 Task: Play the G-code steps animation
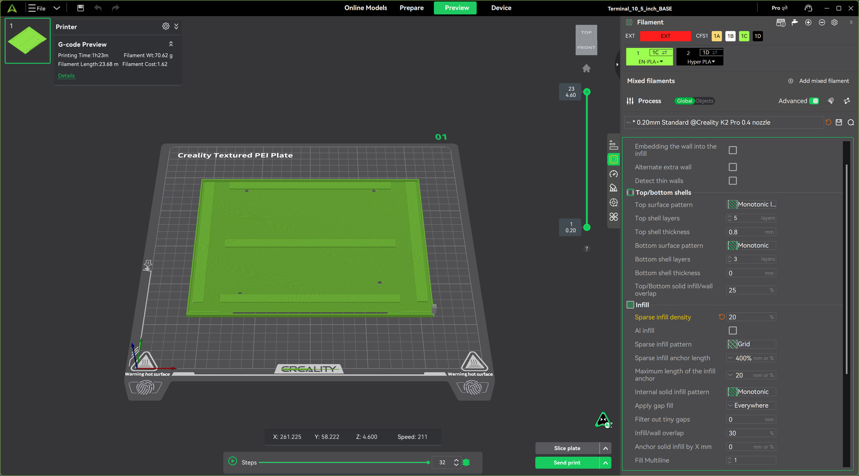(x=233, y=461)
